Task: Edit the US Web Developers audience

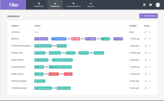Action: 145,88
